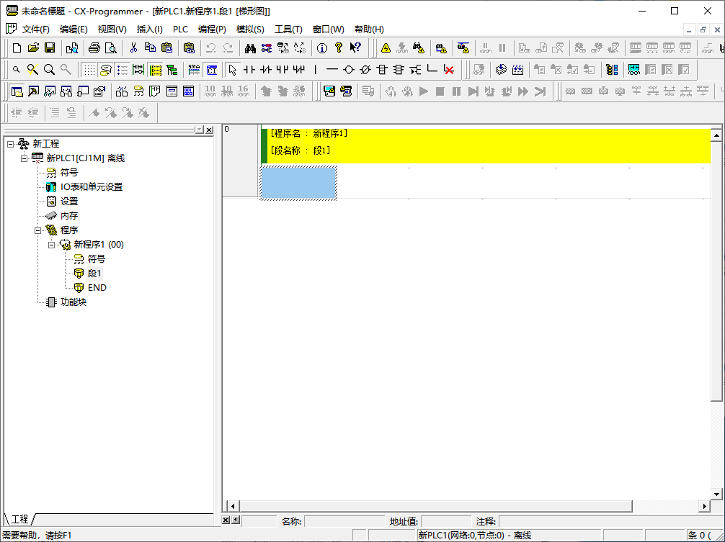
Task: Open a project using the Open folder icon
Action: (33, 48)
